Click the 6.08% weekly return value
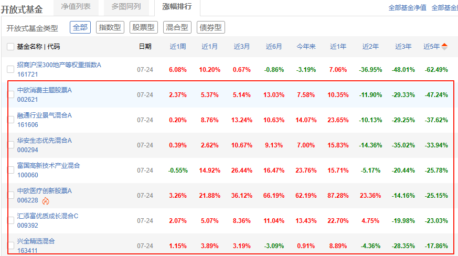458x256 pixels. click(x=178, y=70)
